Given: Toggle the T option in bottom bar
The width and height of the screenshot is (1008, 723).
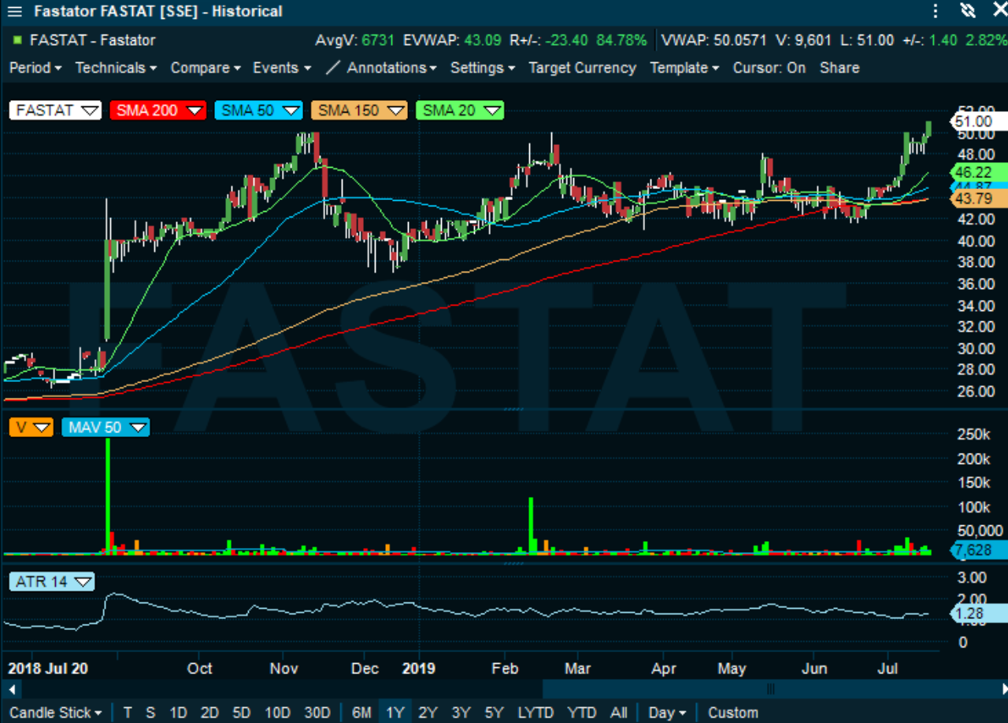Looking at the screenshot, I should point(128,713).
